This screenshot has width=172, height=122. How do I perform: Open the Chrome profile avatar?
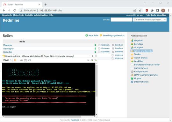pos(163,11)
